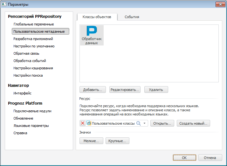Select Глобальные переменные in the sidebar
The width and height of the screenshot is (227, 166).
click(x=33, y=24)
